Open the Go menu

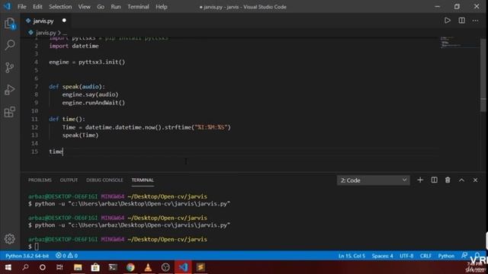tap(101, 7)
